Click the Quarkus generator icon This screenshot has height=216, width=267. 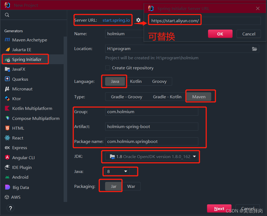pos(7,79)
